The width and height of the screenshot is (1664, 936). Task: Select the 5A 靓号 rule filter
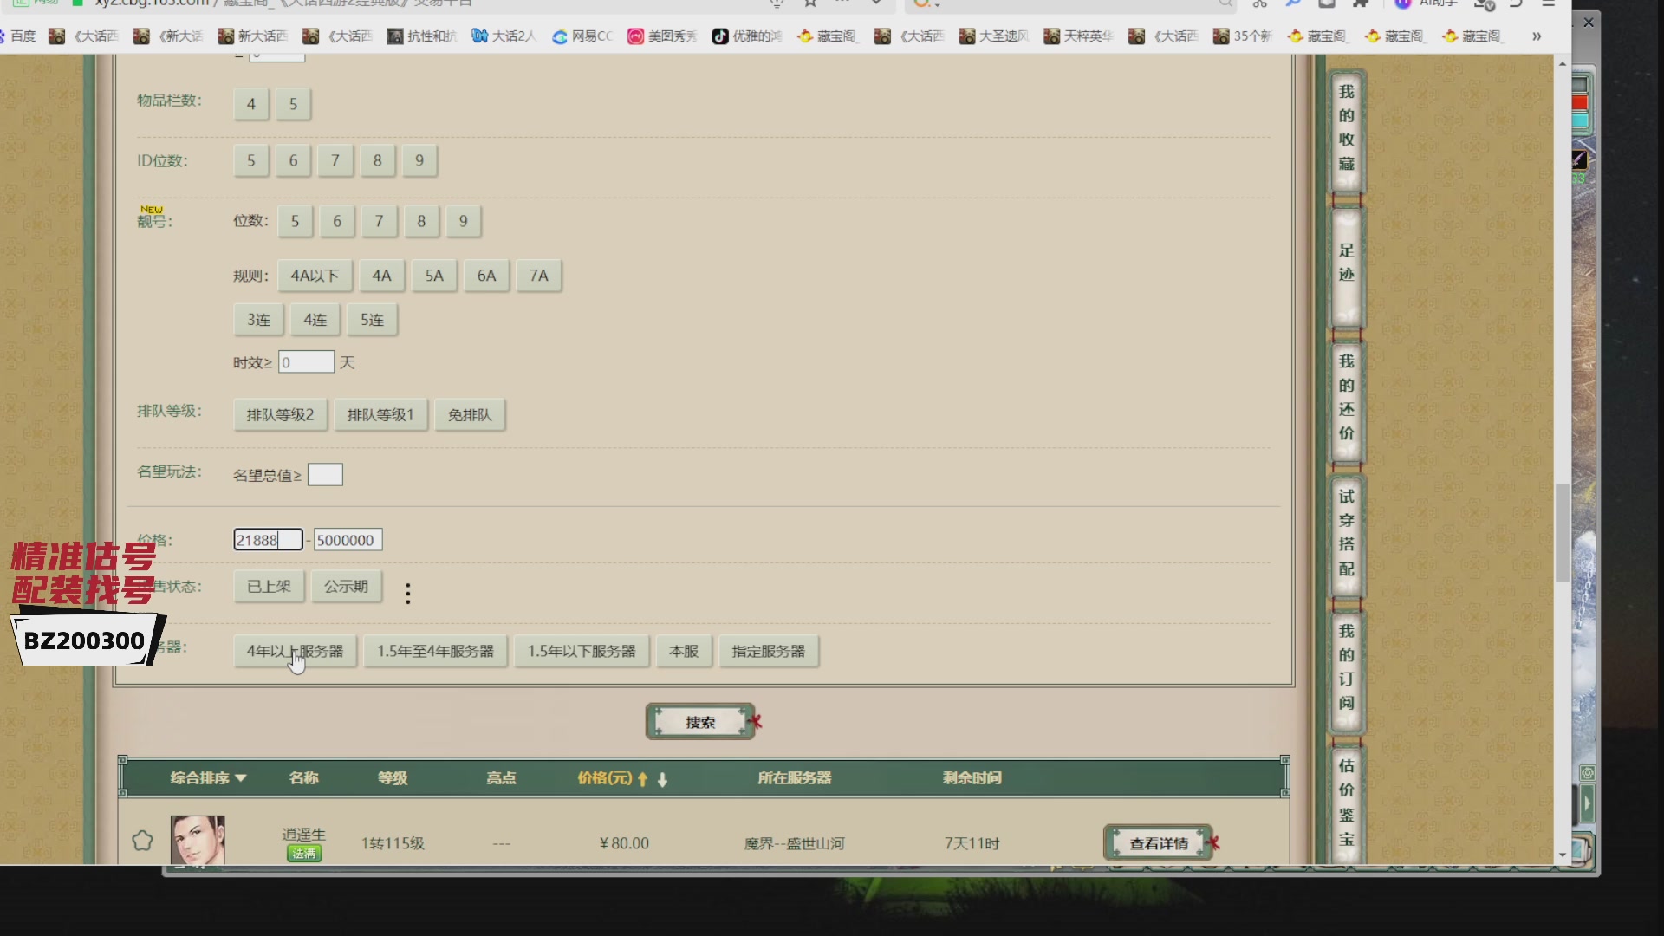click(433, 276)
